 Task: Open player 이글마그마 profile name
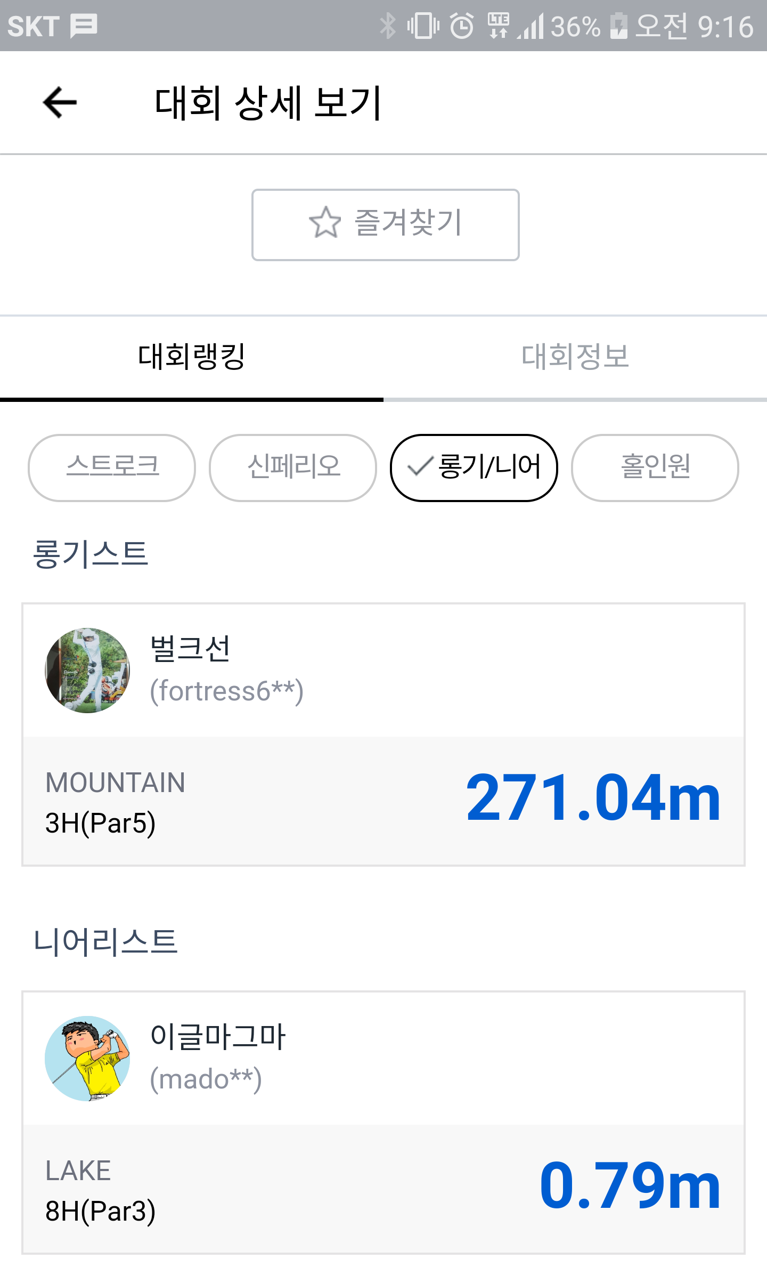point(218,1037)
